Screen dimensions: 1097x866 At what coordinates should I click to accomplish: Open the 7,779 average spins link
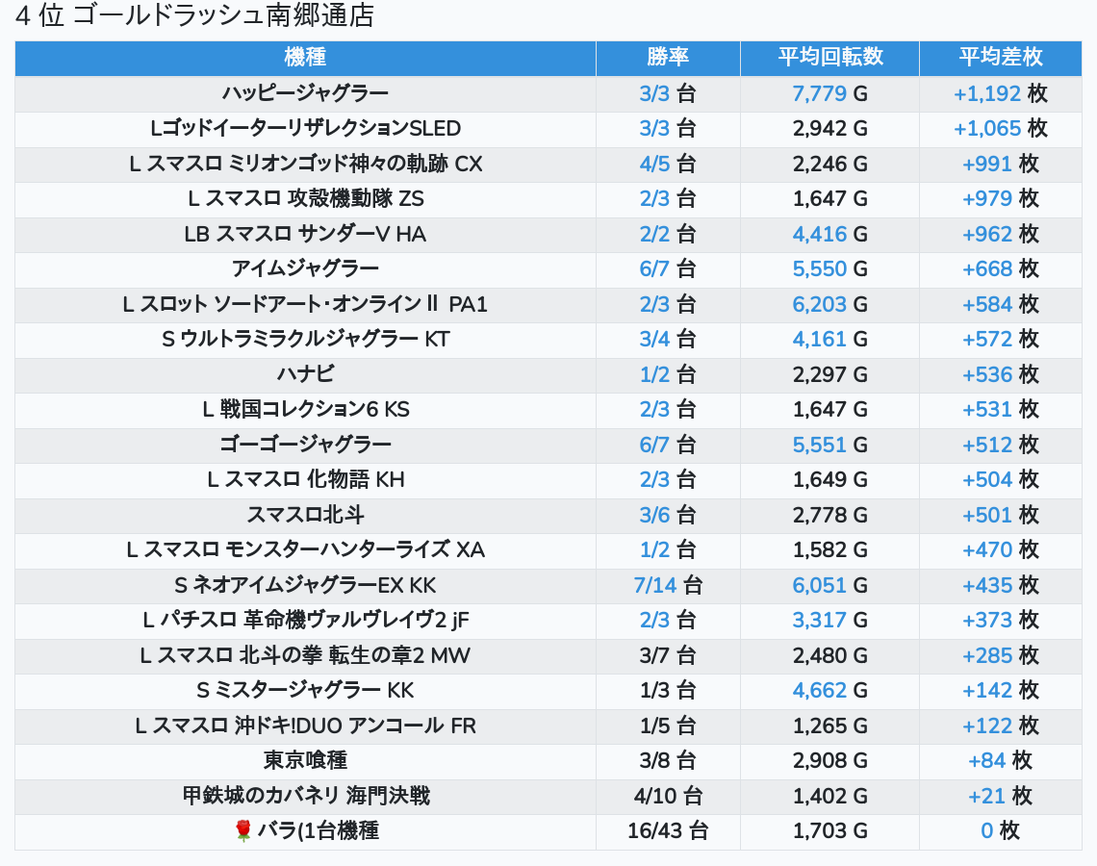819,93
